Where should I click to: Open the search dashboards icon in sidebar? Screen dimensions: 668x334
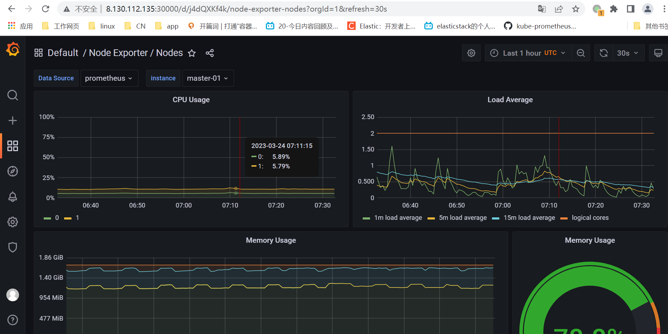(13, 95)
